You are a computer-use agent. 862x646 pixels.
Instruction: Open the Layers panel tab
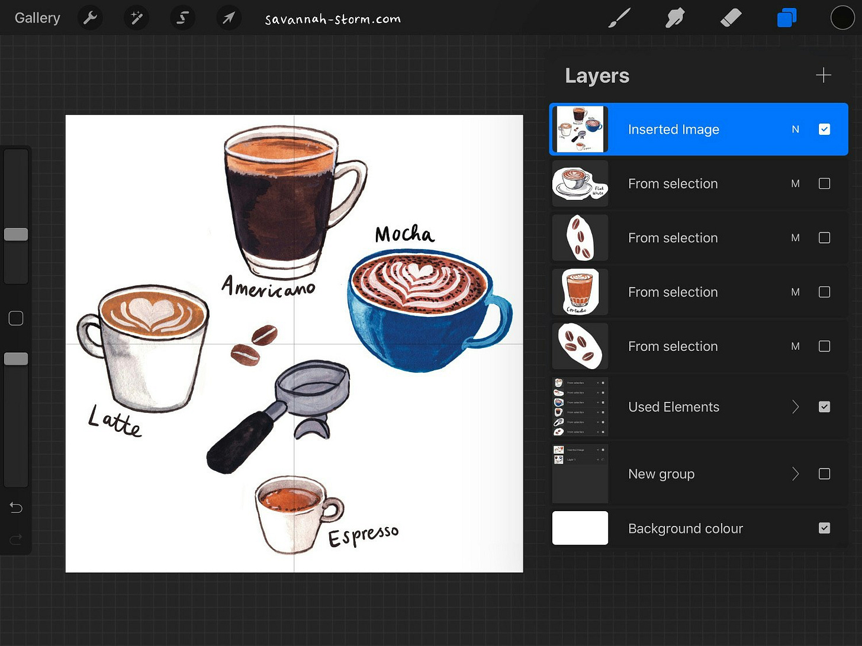point(786,18)
